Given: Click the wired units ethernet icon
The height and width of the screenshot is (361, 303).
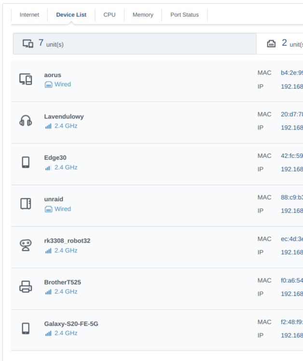Looking at the screenshot, I should click(271, 43).
